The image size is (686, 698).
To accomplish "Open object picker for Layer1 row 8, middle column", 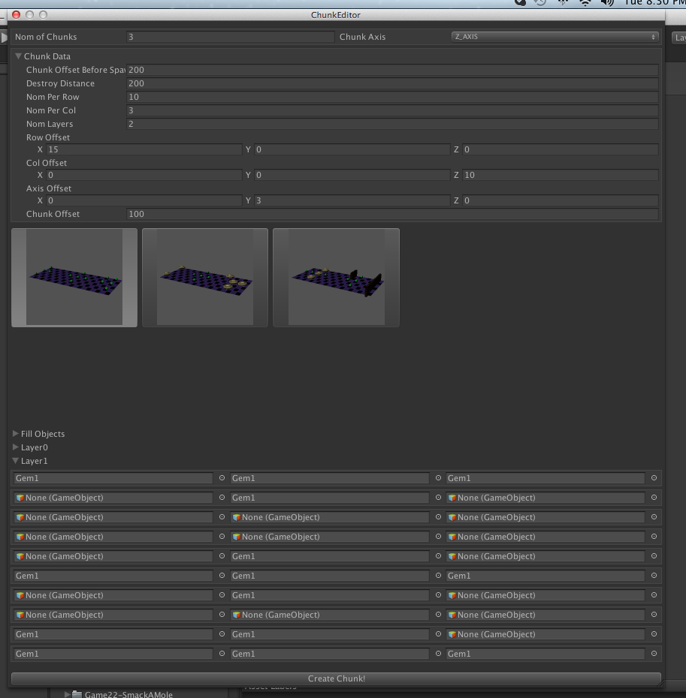I will coord(438,615).
